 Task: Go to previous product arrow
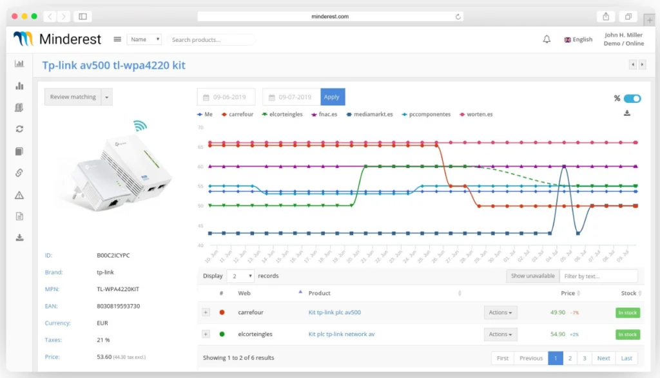click(633, 65)
